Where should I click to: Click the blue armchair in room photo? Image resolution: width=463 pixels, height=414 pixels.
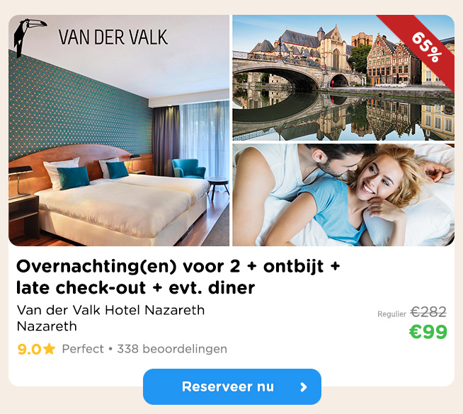tap(189, 168)
